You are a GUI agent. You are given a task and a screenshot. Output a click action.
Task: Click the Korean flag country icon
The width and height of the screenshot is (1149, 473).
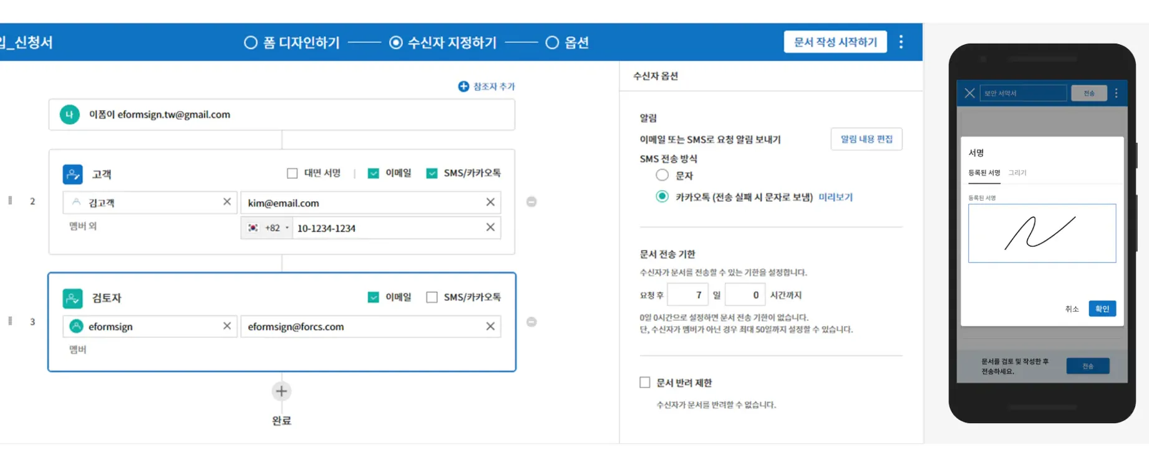pyautogui.click(x=253, y=228)
